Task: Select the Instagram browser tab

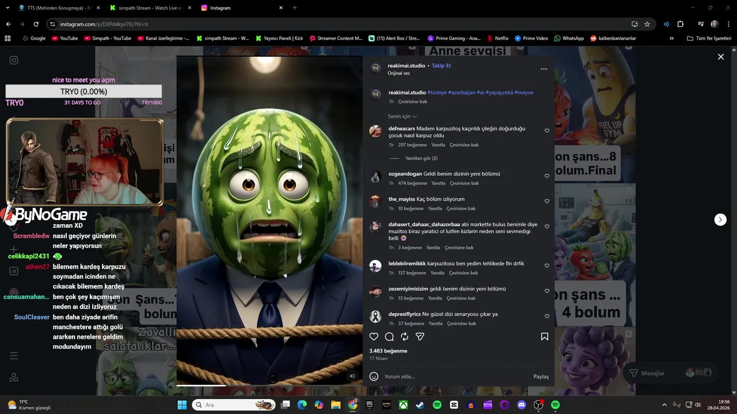Action: [x=242, y=8]
